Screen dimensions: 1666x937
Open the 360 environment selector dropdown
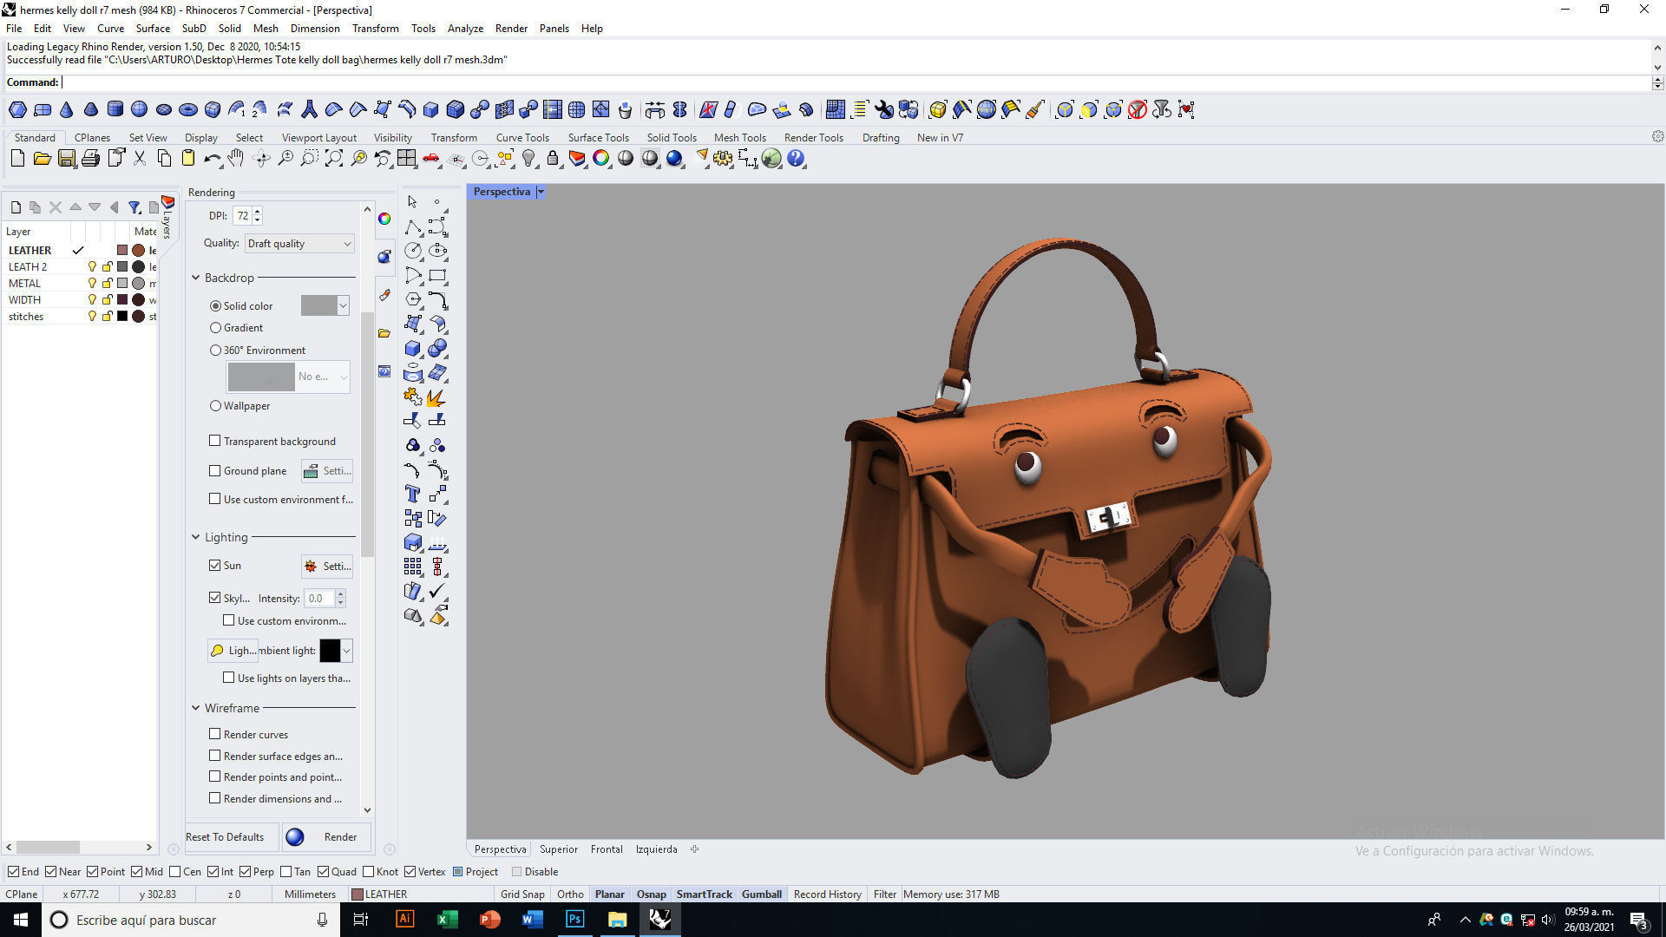pyautogui.click(x=344, y=377)
